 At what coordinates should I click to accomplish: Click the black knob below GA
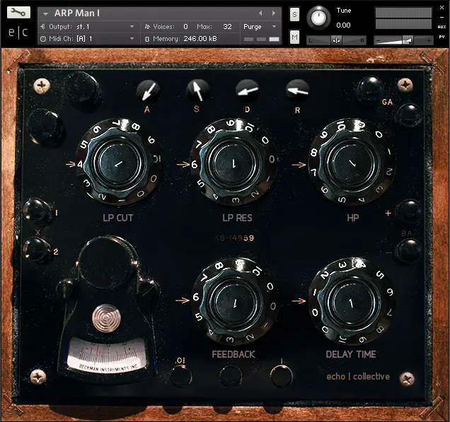pos(409,115)
